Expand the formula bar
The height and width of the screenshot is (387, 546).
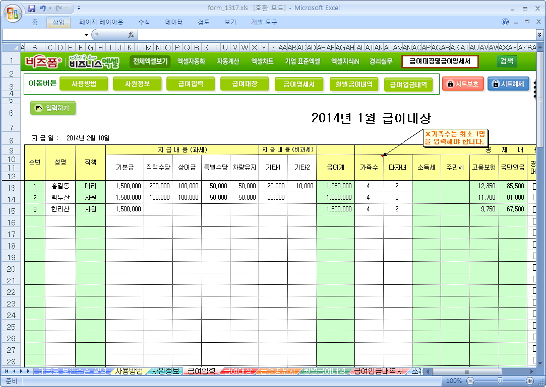click(539, 35)
